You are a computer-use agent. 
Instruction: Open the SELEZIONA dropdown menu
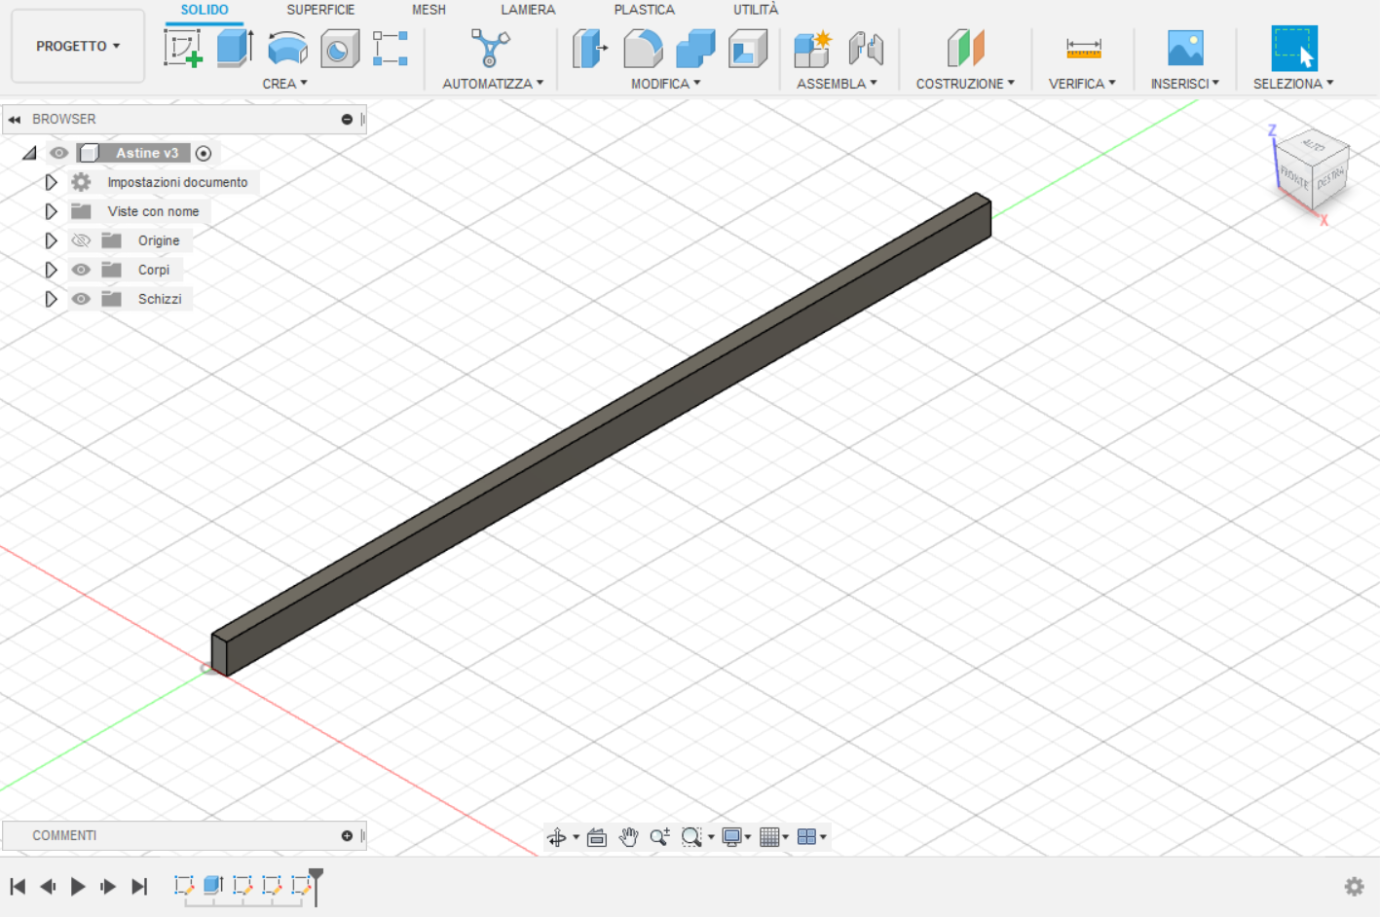(1293, 84)
